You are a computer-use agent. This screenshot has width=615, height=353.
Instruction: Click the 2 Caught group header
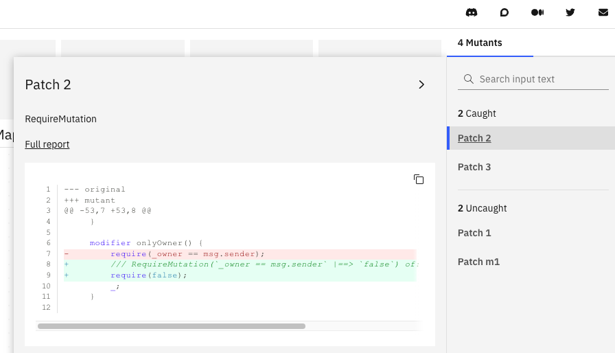[x=476, y=113]
